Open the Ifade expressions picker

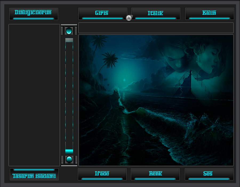coord(102,174)
